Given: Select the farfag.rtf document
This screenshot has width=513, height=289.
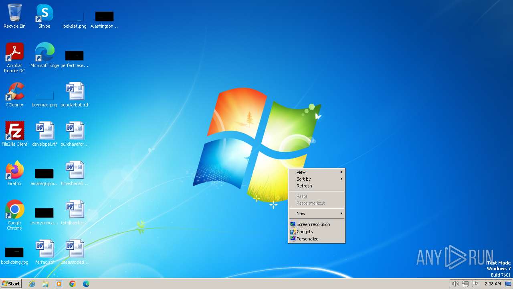Looking at the screenshot, I should pos(44,252).
